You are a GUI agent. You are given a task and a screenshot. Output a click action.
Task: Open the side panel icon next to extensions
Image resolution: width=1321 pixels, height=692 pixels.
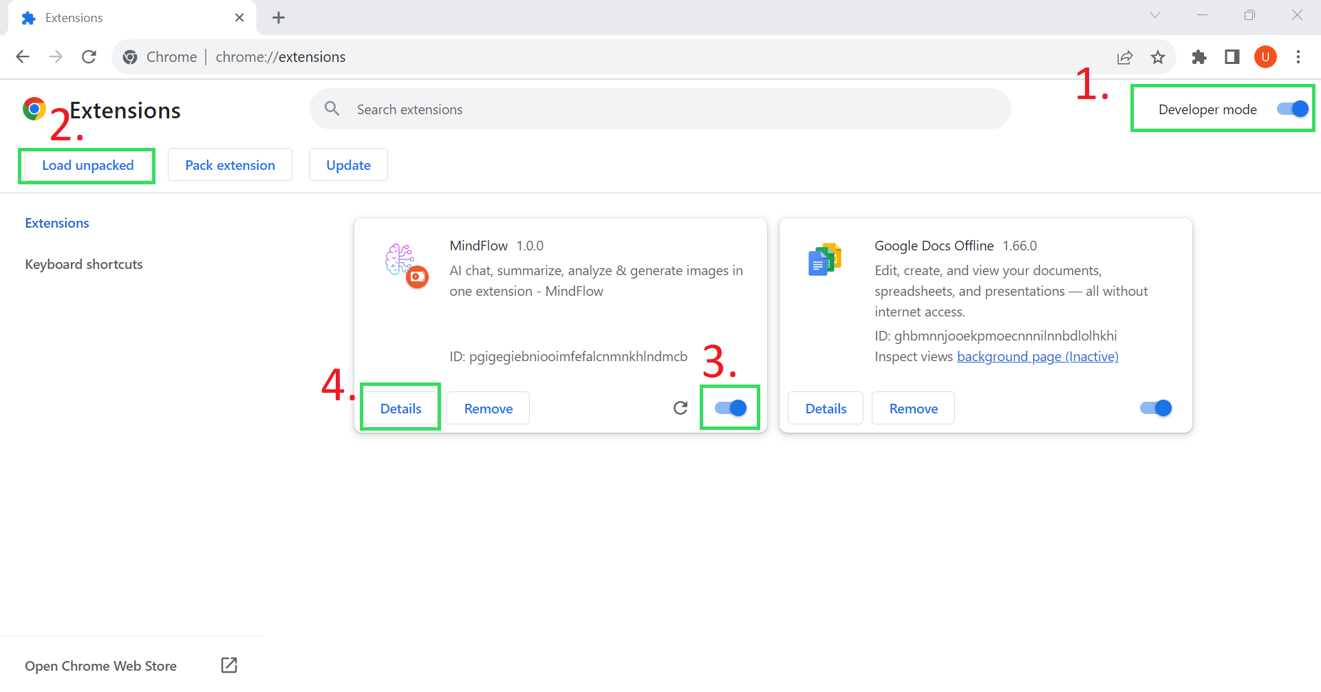(x=1232, y=57)
